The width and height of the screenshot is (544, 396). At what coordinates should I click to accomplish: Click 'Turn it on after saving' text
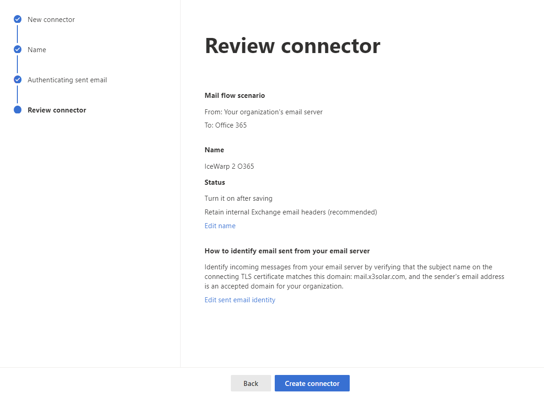click(238, 198)
